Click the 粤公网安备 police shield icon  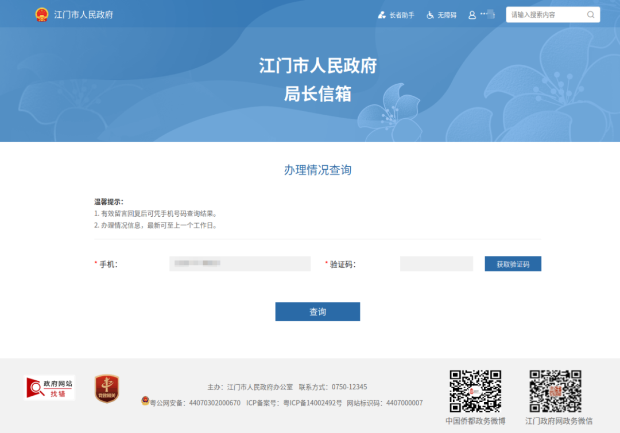tap(143, 402)
